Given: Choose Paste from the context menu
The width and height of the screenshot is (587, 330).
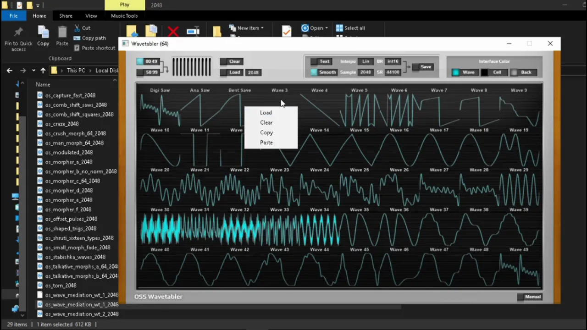Looking at the screenshot, I should pos(266,143).
